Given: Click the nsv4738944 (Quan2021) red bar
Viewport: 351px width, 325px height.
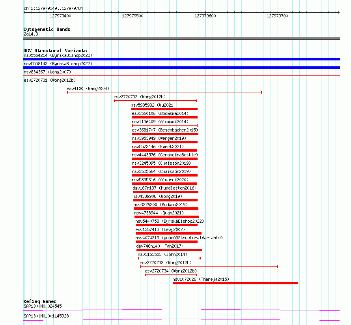Looking at the screenshot, I should coord(167,217).
